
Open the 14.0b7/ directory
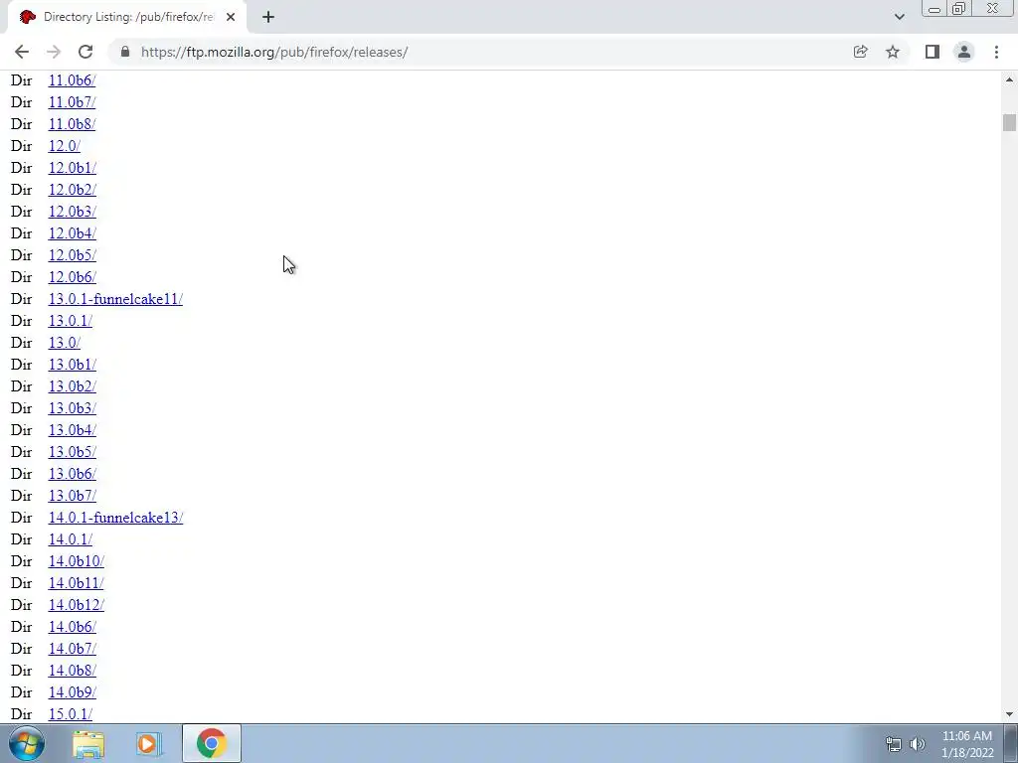(x=72, y=649)
